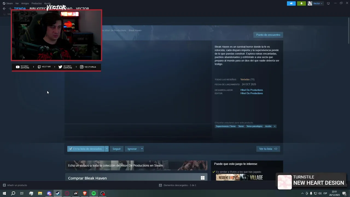Open Brave browser from the taskbar
350x197 pixels.
[85, 193]
